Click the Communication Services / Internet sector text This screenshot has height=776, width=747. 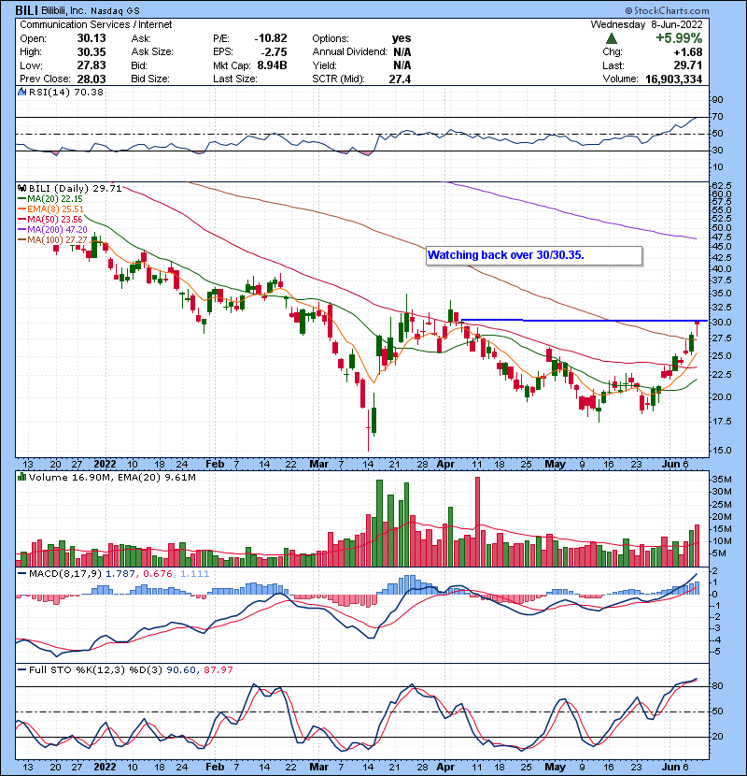(x=96, y=24)
